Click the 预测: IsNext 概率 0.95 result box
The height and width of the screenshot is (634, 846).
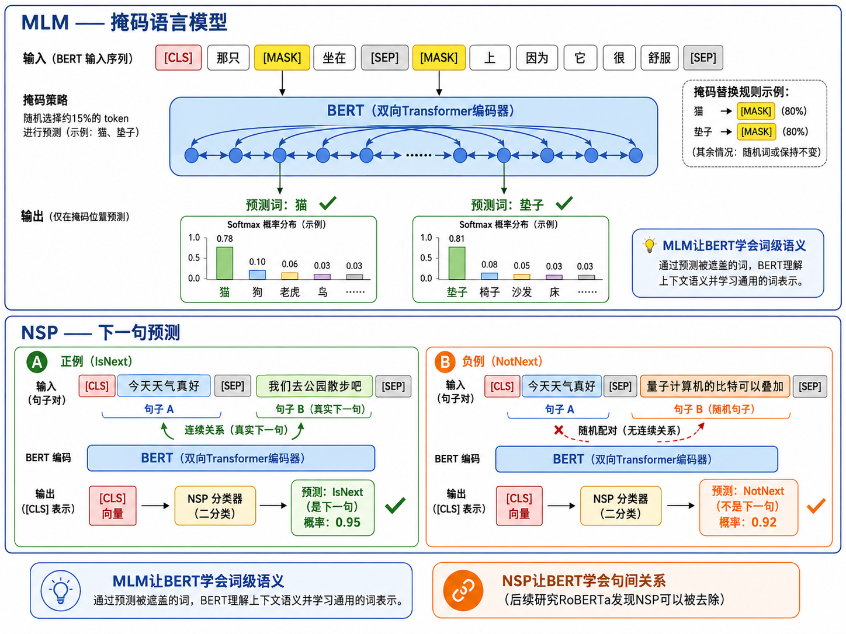(x=332, y=507)
